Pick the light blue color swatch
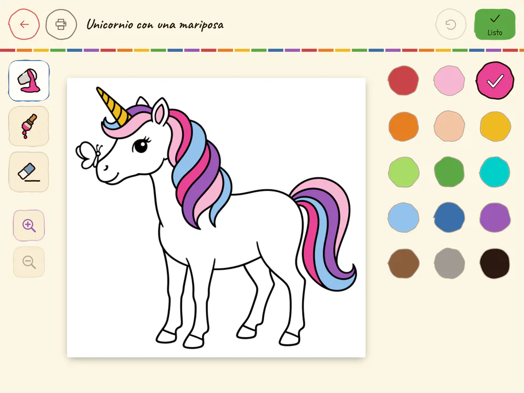 click(403, 218)
